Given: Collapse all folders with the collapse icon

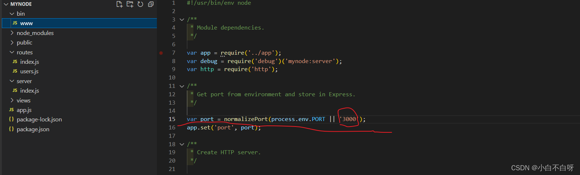Looking at the screenshot, I should (x=151, y=4).
